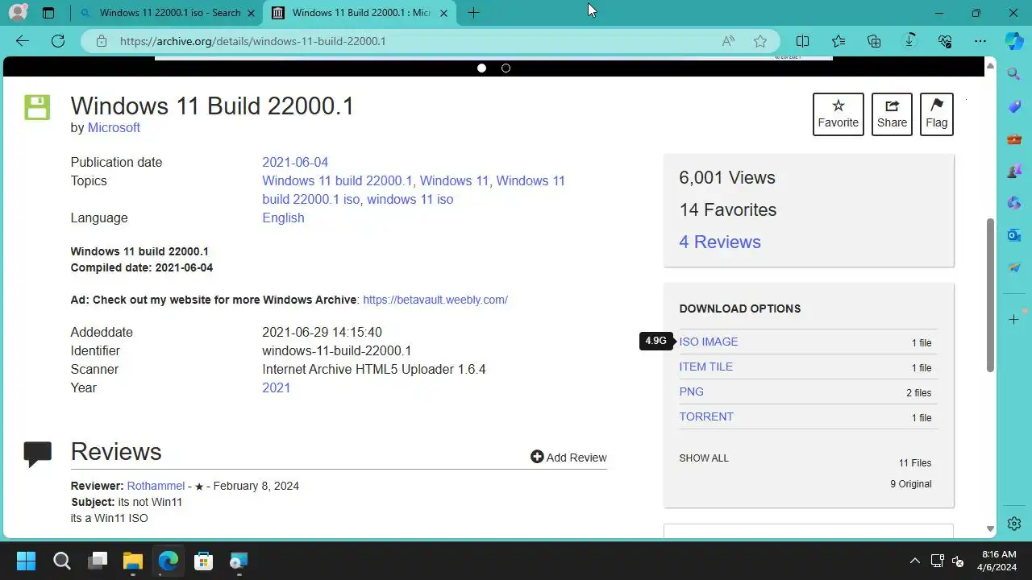
Task: Go back with the browser back arrow
Action: pyautogui.click(x=23, y=41)
